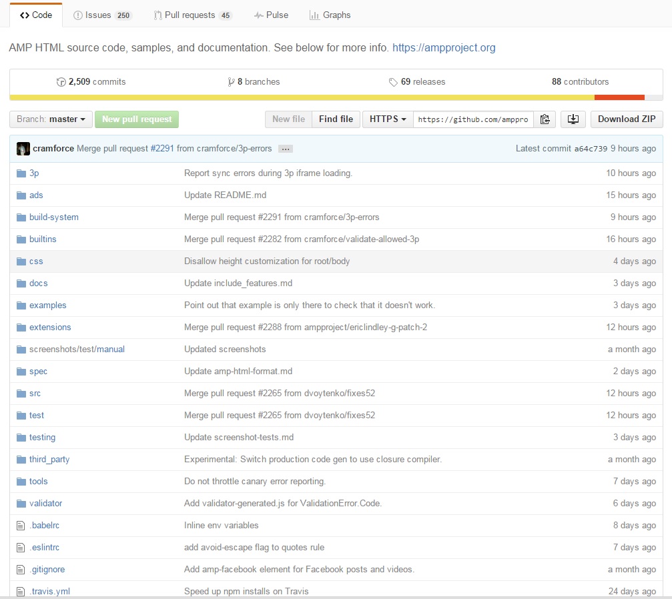Click the builtins folder icon
This screenshot has width=672, height=599.
[21, 239]
